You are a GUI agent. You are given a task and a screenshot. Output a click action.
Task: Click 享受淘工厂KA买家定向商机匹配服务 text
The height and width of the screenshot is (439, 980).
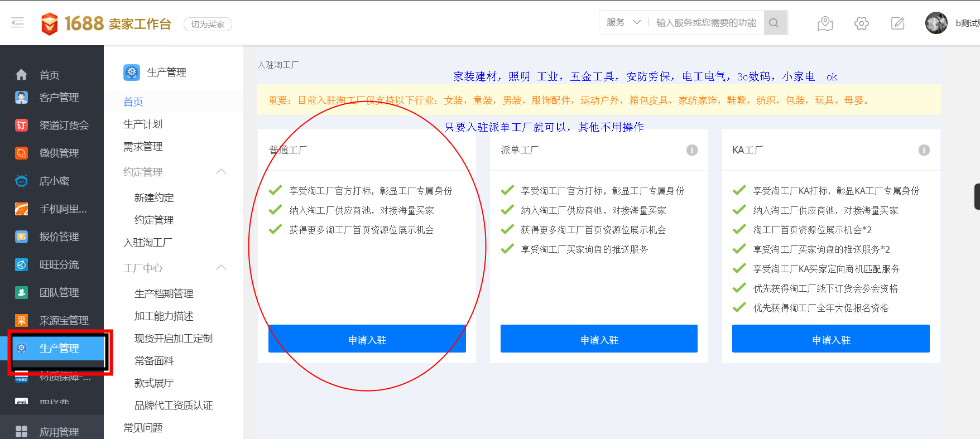pyautogui.click(x=827, y=269)
